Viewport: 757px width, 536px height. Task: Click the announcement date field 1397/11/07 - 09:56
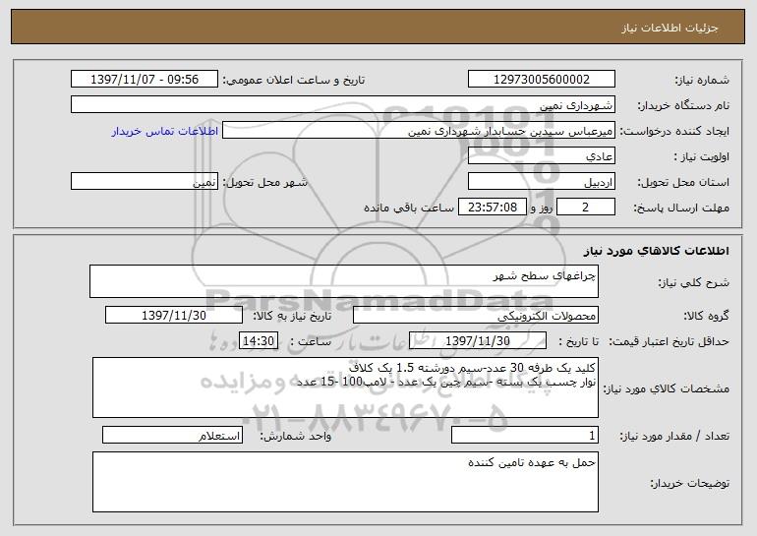pos(145,80)
